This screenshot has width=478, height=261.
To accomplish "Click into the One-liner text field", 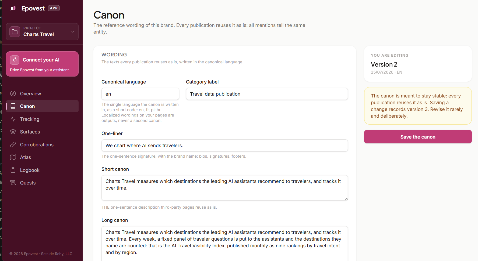I will tap(225, 146).
